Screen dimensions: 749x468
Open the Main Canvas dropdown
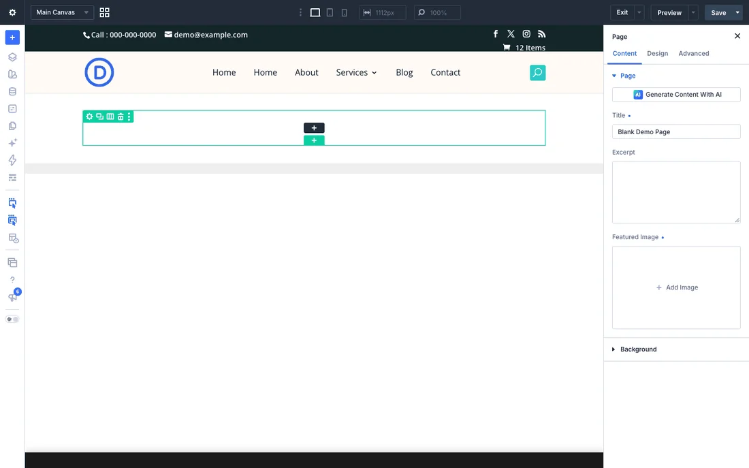pos(62,12)
